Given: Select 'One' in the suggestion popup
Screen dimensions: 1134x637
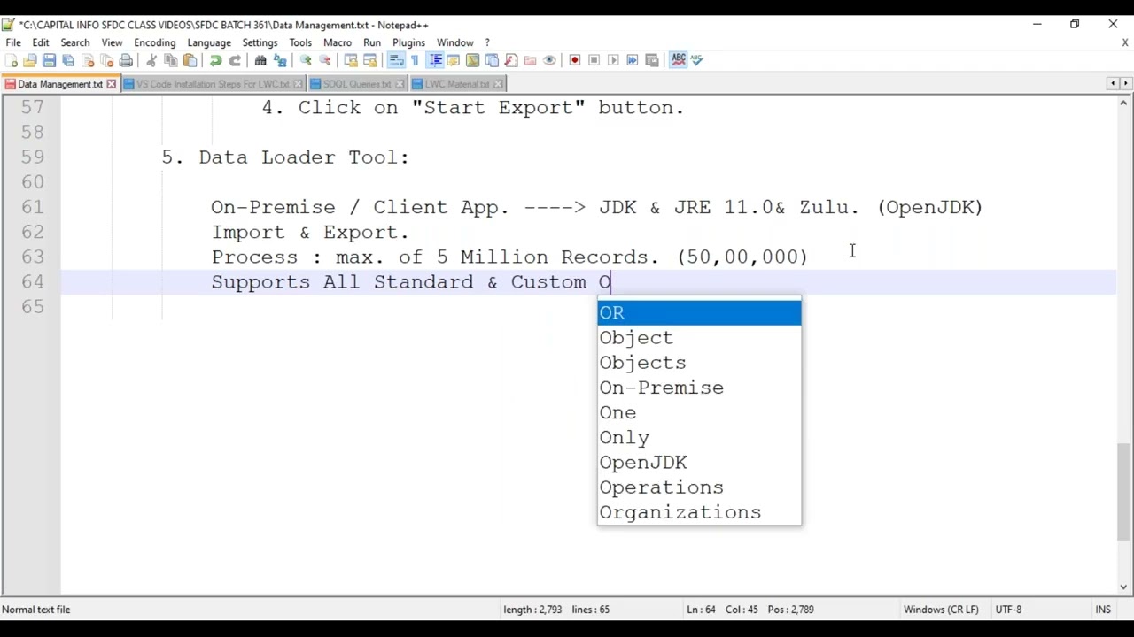Looking at the screenshot, I should (x=699, y=412).
